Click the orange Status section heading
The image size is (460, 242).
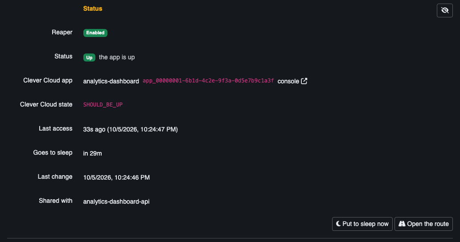tap(93, 8)
